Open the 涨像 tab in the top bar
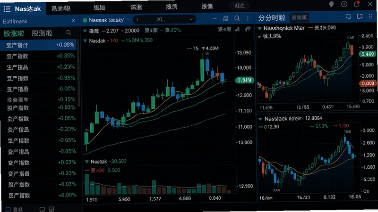Screen dimensions: 378x212 pyautogui.click(x=207, y=7)
